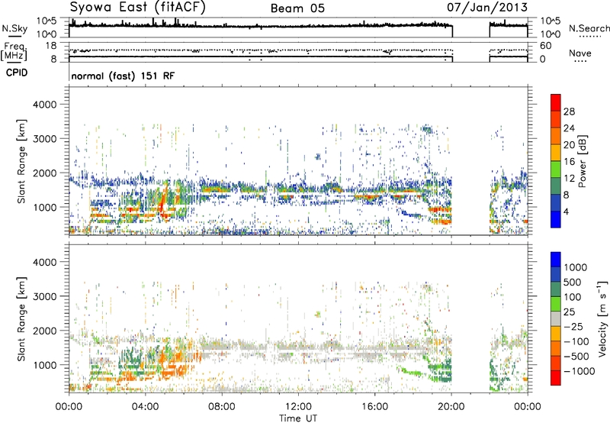Select the "normal (fast) 151 RF" text
This screenshot has height=423, width=610.
123,76
